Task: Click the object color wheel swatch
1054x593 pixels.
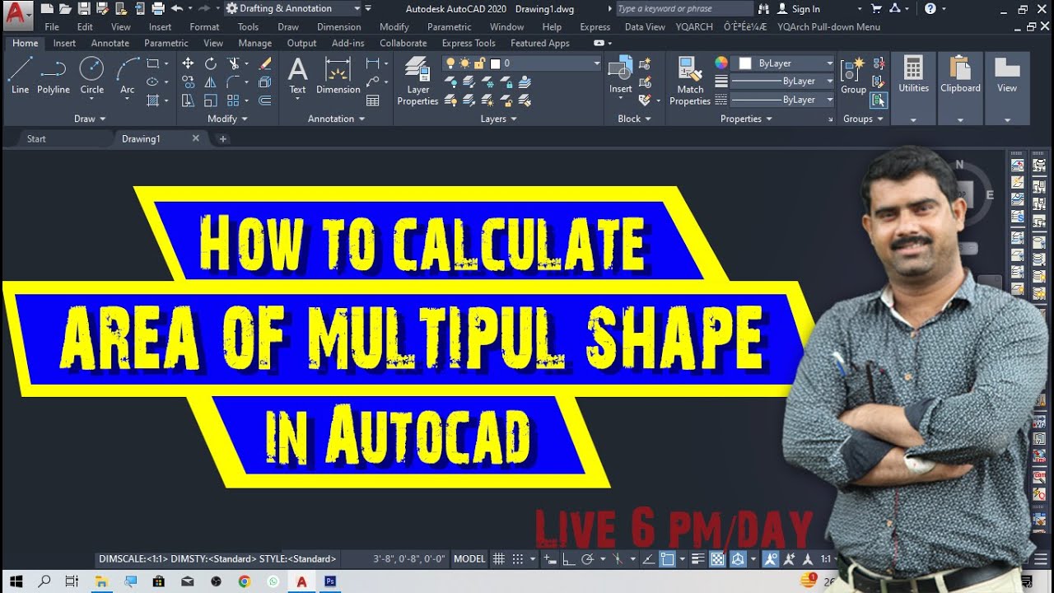Action: pyautogui.click(x=721, y=63)
